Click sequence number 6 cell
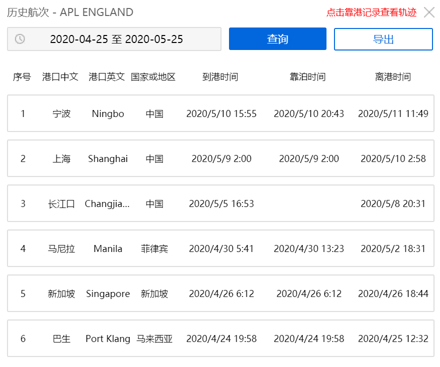440x367 pixels. pos(23,338)
